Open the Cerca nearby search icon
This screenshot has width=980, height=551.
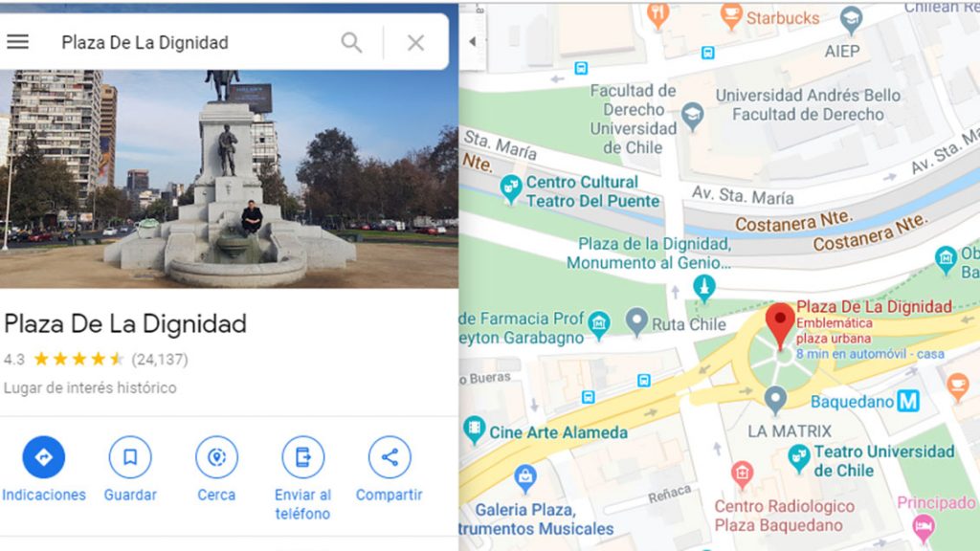click(216, 457)
